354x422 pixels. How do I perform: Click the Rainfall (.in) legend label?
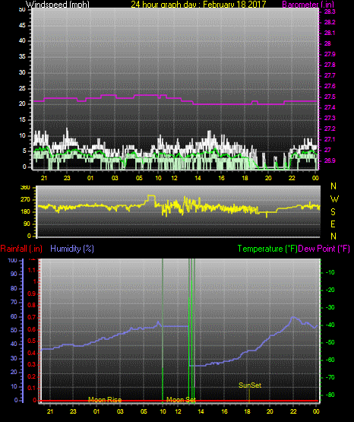21,249
